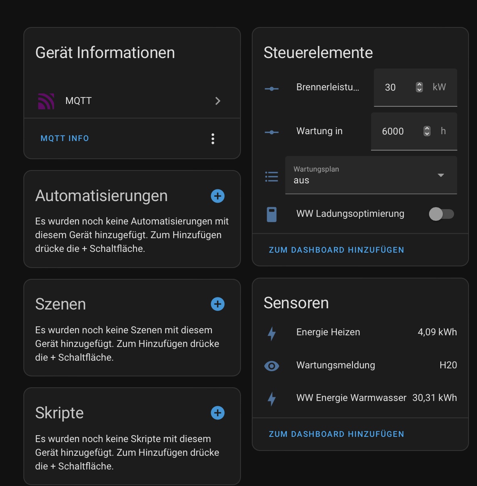Screen dimensions: 477x486
Task: Click the WW Energie Warmwasser lightning icon
Action: 272,399
